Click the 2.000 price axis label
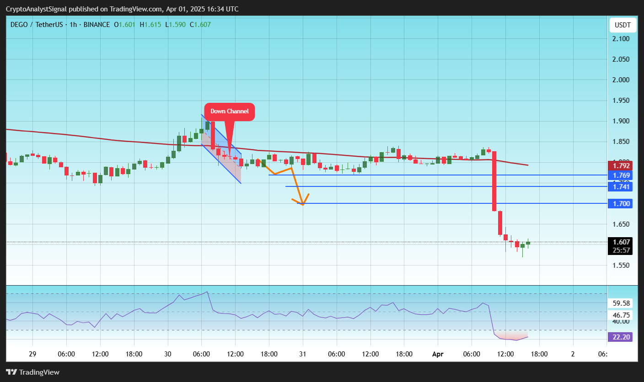The width and height of the screenshot is (644, 382). point(621,80)
